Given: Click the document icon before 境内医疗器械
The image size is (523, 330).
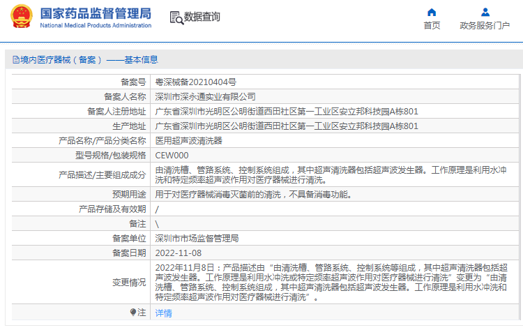Looking at the screenshot, I should 15,60.
